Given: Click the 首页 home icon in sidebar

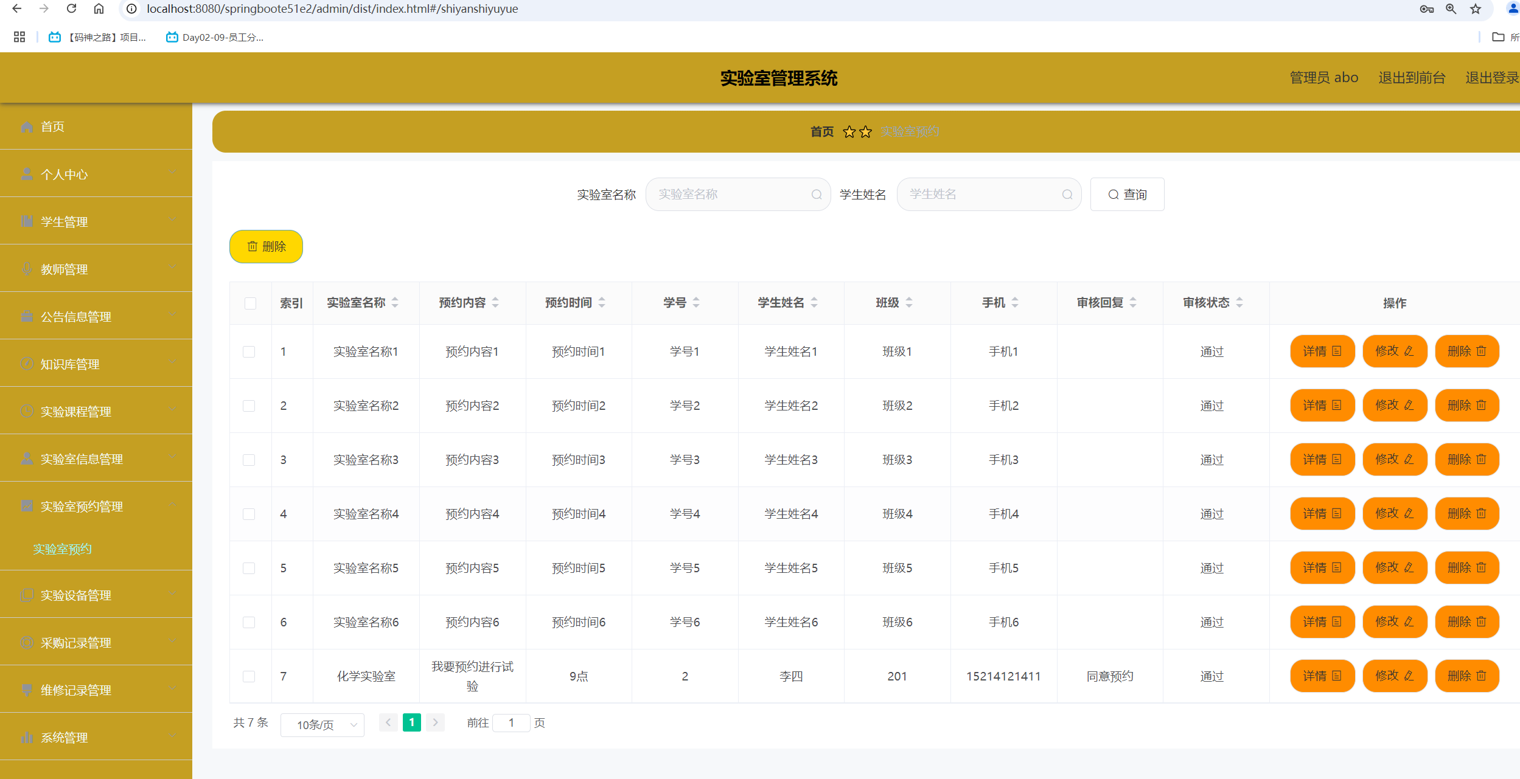Looking at the screenshot, I should (27, 126).
